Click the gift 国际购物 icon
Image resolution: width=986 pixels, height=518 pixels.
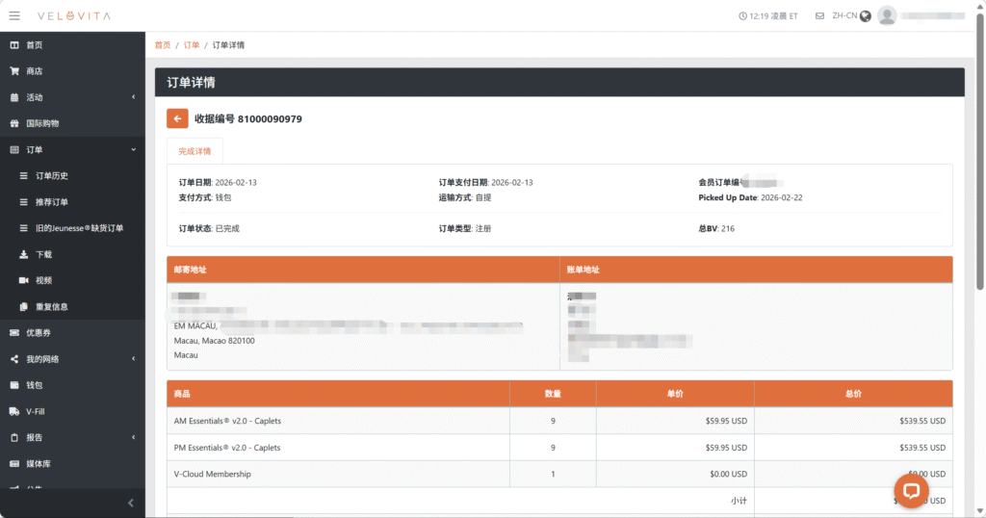coord(14,123)
